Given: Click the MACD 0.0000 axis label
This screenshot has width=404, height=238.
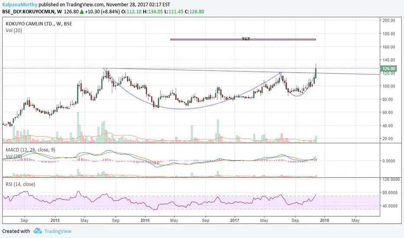Looking at the screenshot, I should [389, 161].
